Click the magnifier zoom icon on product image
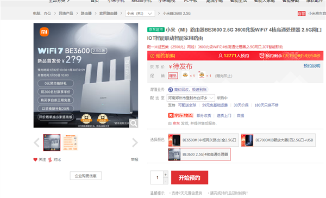326x198 pixels. 134,123
